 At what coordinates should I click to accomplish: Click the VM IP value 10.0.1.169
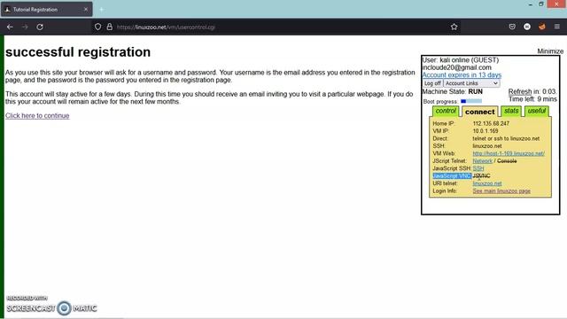485,131
